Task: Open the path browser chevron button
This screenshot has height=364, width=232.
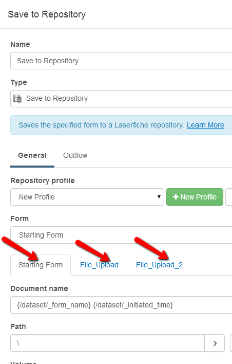Action: tap(215, 343)
